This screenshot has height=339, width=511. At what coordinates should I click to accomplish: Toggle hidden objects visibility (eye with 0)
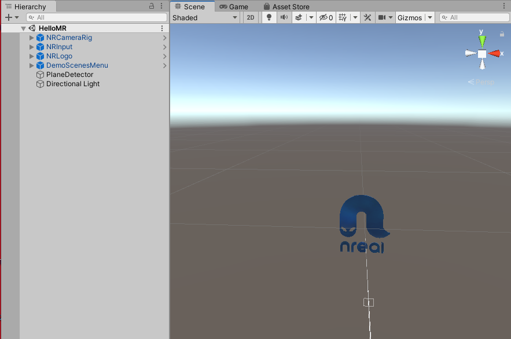[326, 17]
